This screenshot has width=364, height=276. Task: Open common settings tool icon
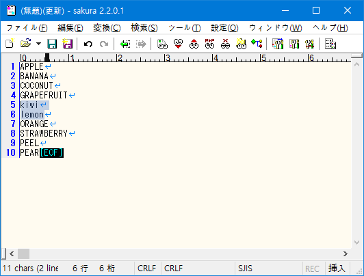310,44
